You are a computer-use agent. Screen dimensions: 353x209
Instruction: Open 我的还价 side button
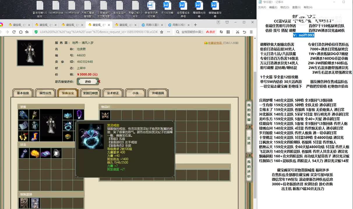point(249,169)
